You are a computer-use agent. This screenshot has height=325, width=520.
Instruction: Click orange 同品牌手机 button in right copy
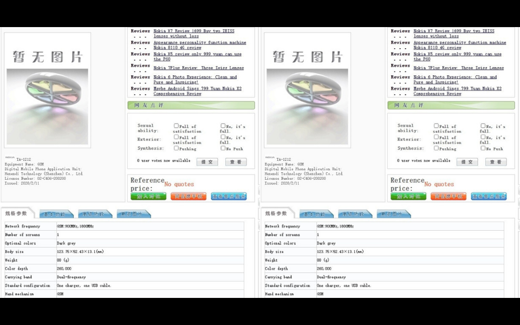click(448, 196)
